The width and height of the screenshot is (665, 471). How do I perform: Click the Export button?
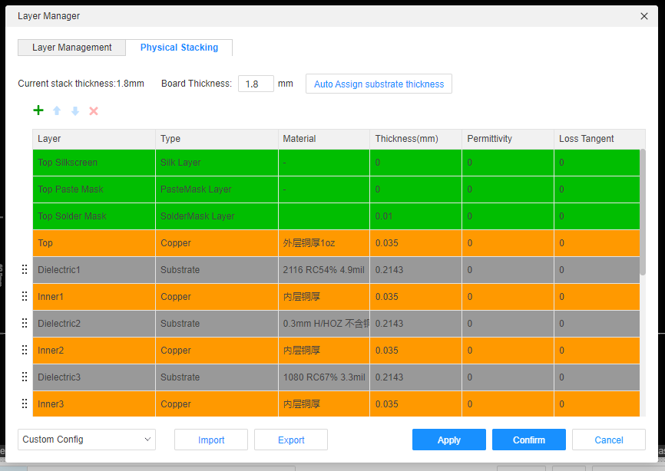click(x=291, y=440)
